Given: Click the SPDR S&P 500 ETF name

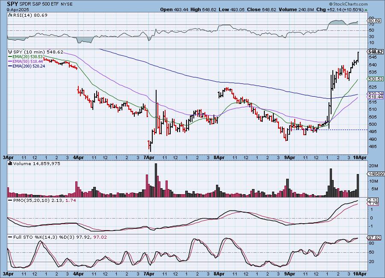Looking at the screenshot, I should pos(38,4).
